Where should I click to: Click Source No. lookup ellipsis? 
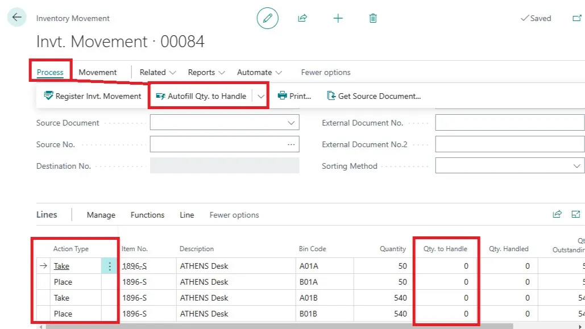[x=291, y=144]
